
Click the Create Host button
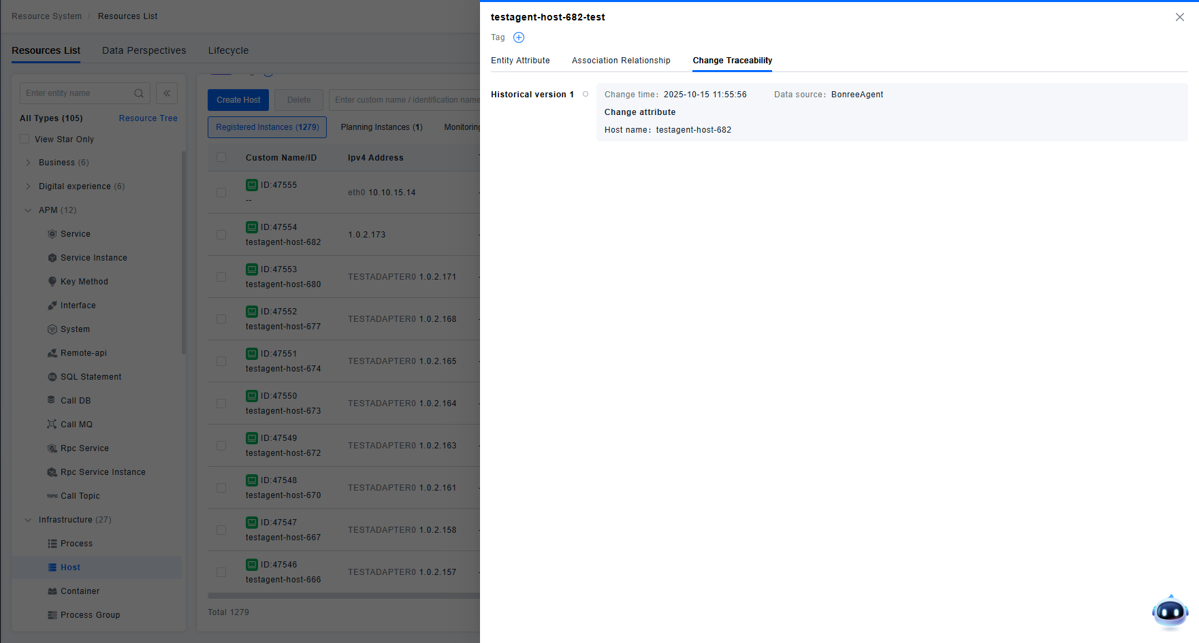pos(238,100)
